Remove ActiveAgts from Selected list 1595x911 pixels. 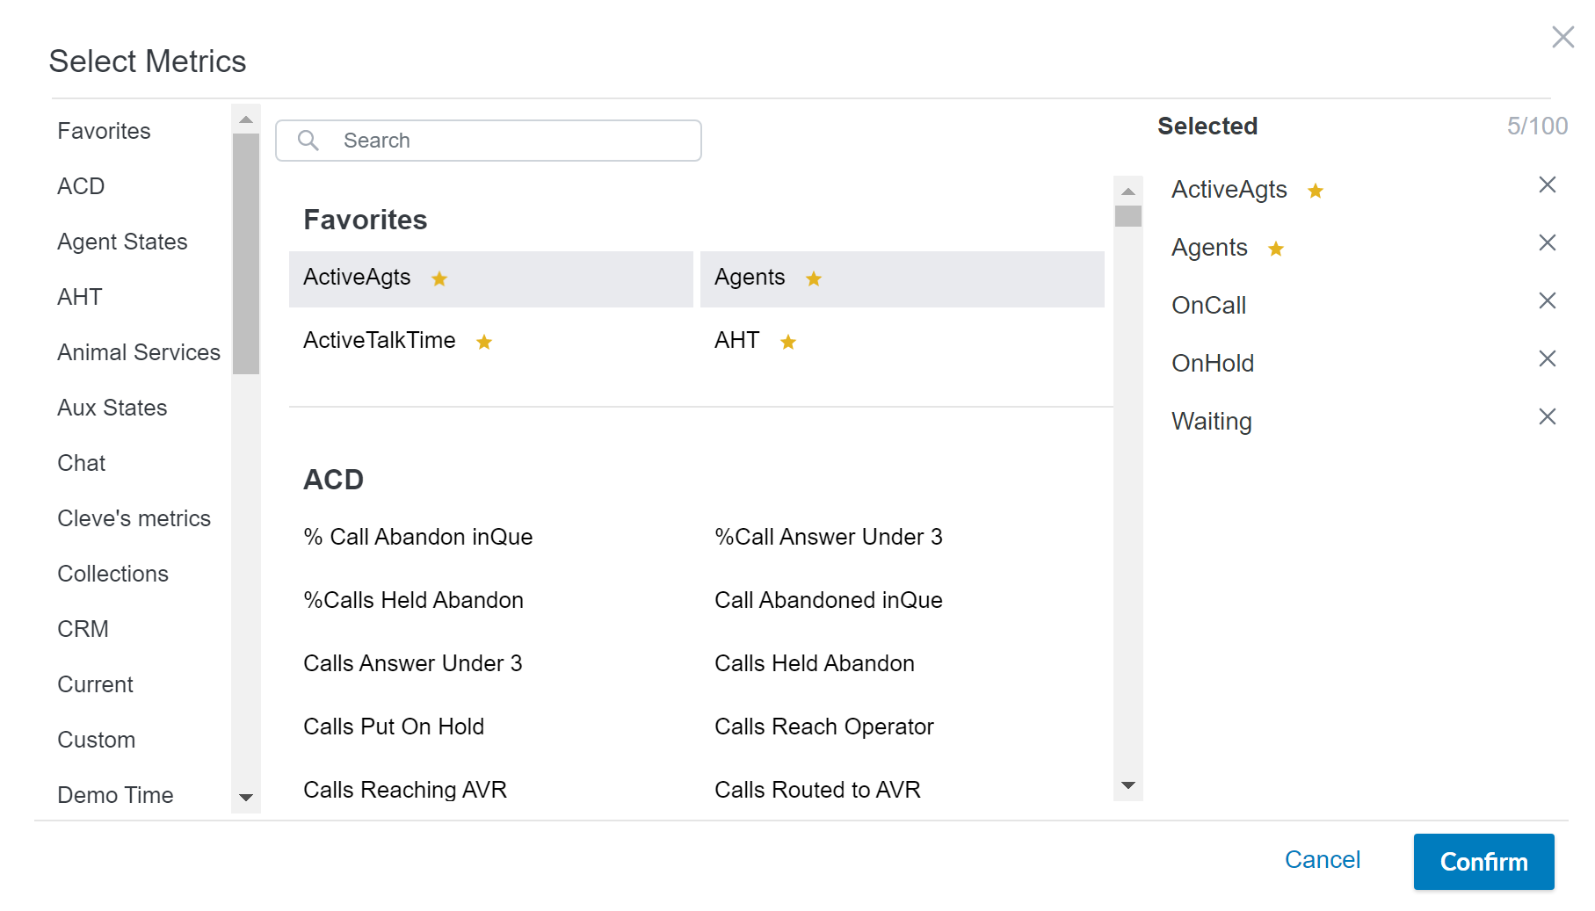(1548, 184)
